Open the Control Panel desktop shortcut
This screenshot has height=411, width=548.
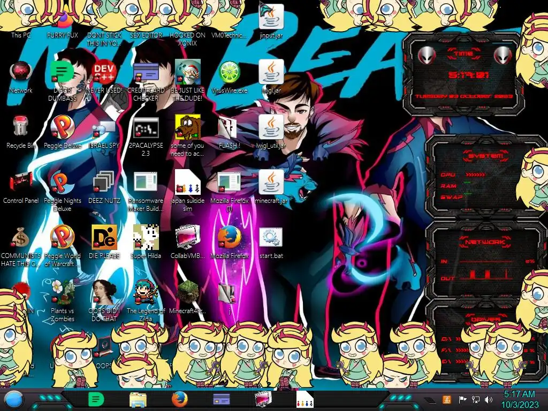[x=21, y=187]
